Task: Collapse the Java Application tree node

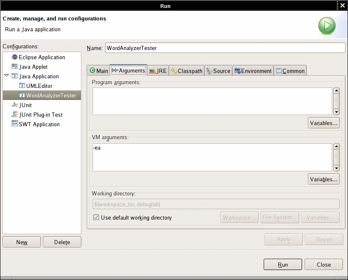Action: (7, 76)
